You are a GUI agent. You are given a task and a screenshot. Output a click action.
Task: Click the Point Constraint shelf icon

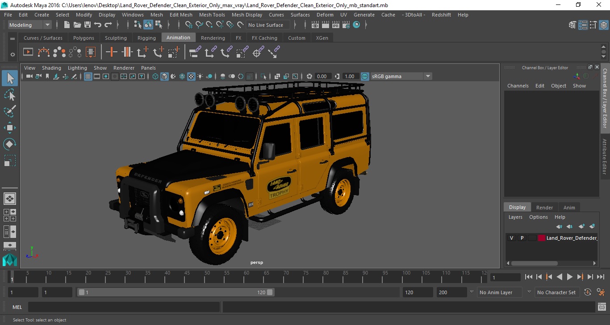pos(210,53)
